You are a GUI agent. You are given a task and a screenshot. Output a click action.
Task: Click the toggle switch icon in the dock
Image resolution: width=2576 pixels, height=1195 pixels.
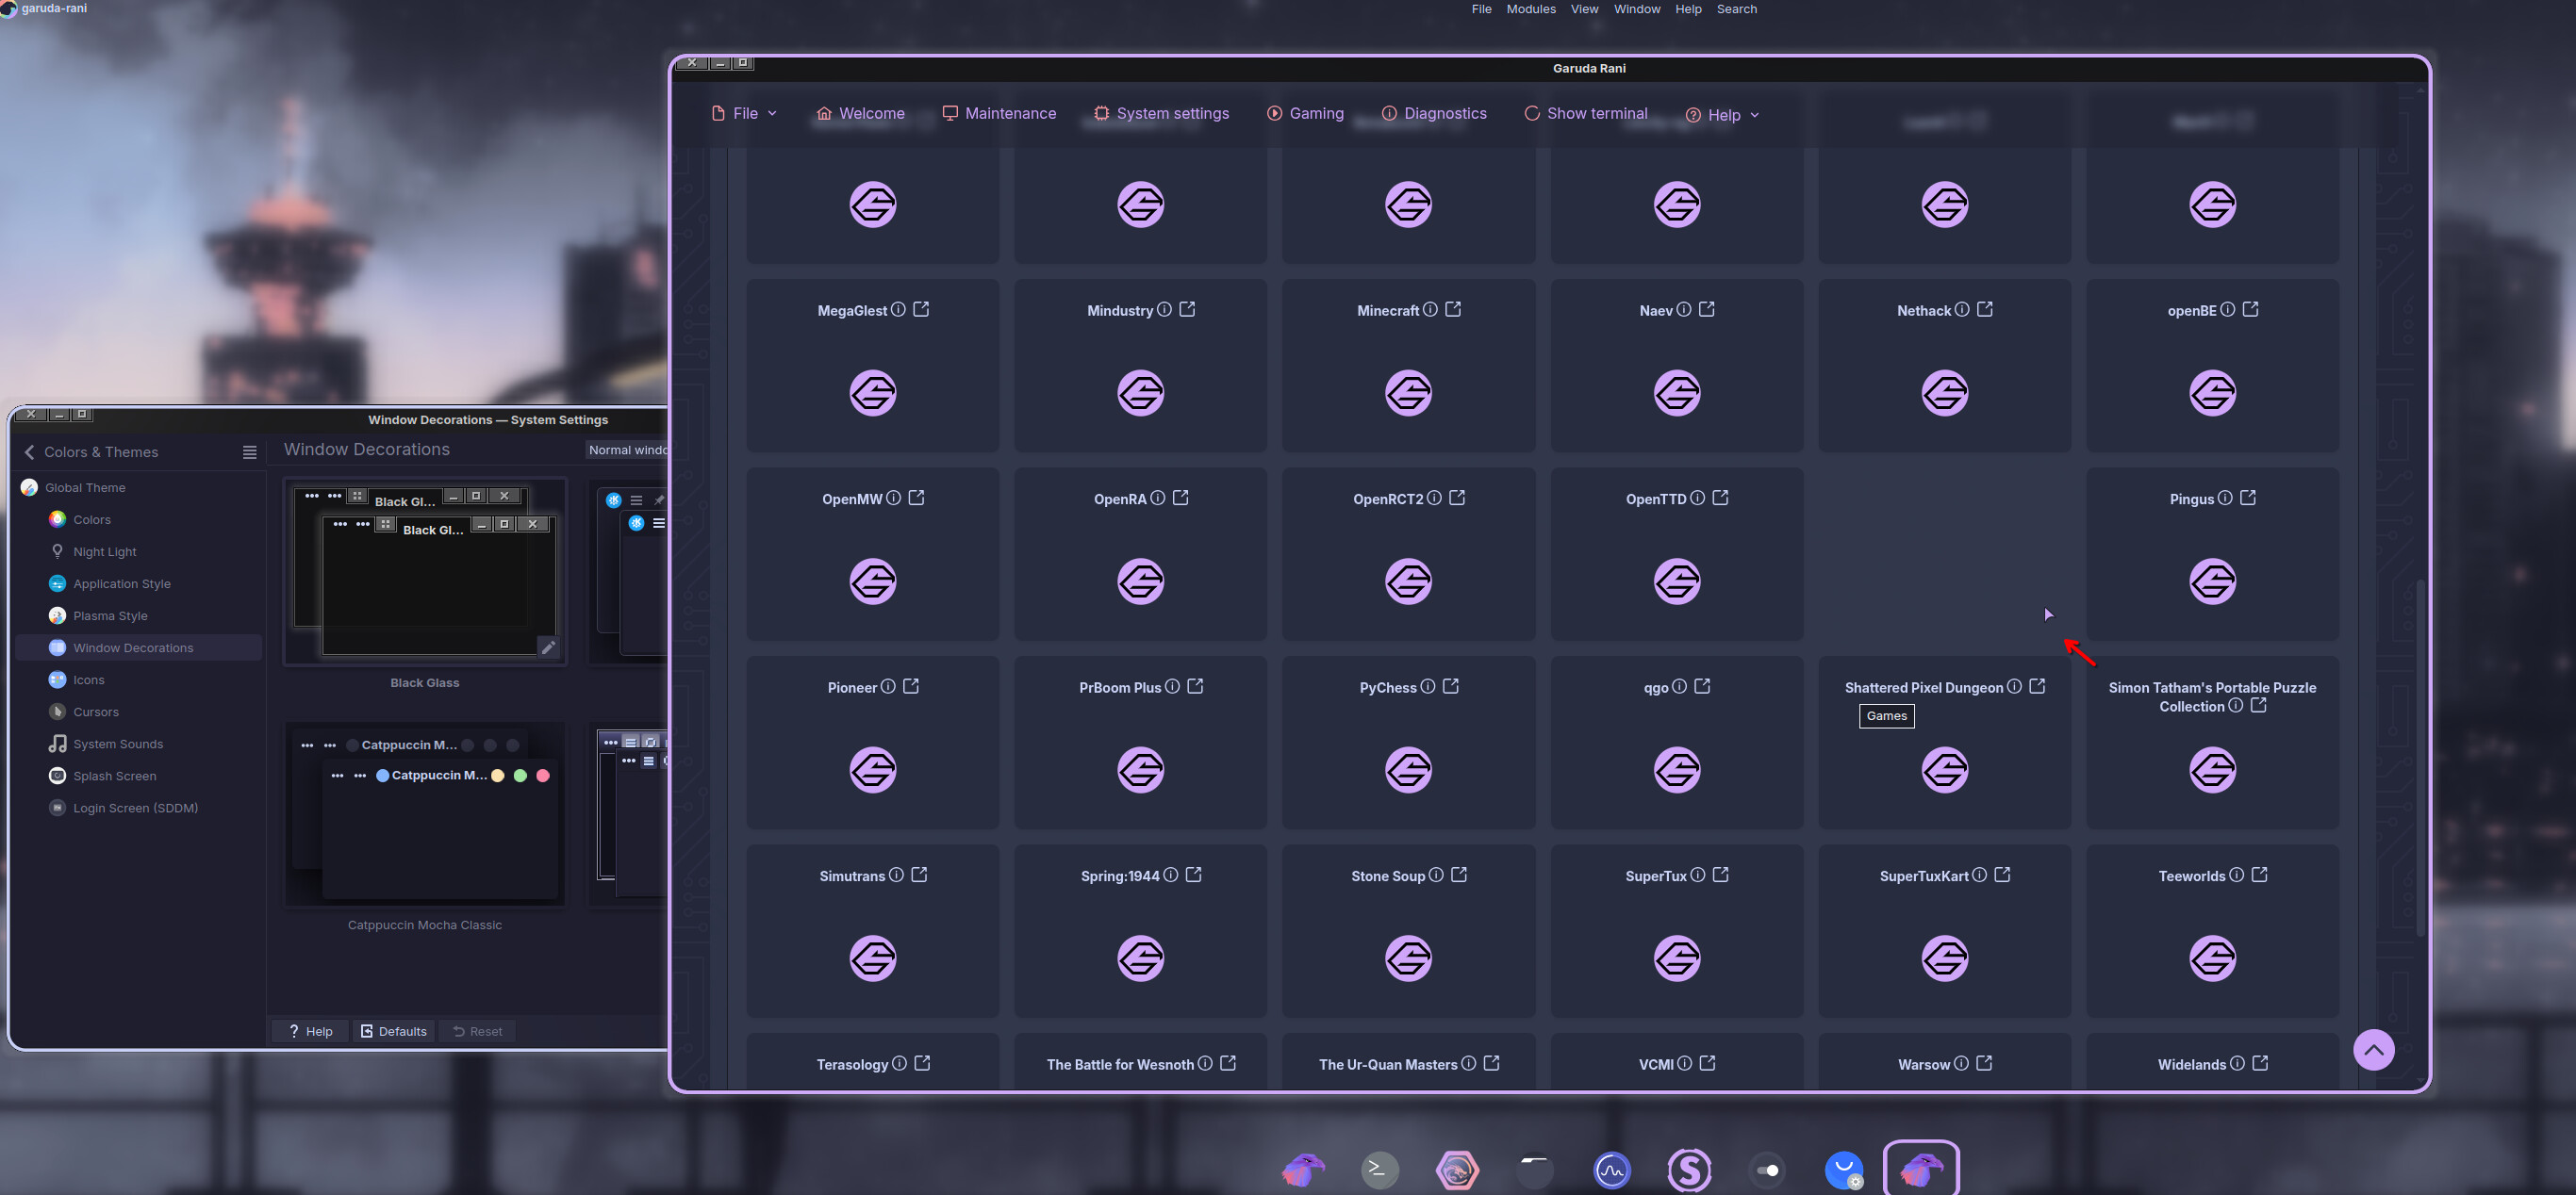pos(1767,1170)
